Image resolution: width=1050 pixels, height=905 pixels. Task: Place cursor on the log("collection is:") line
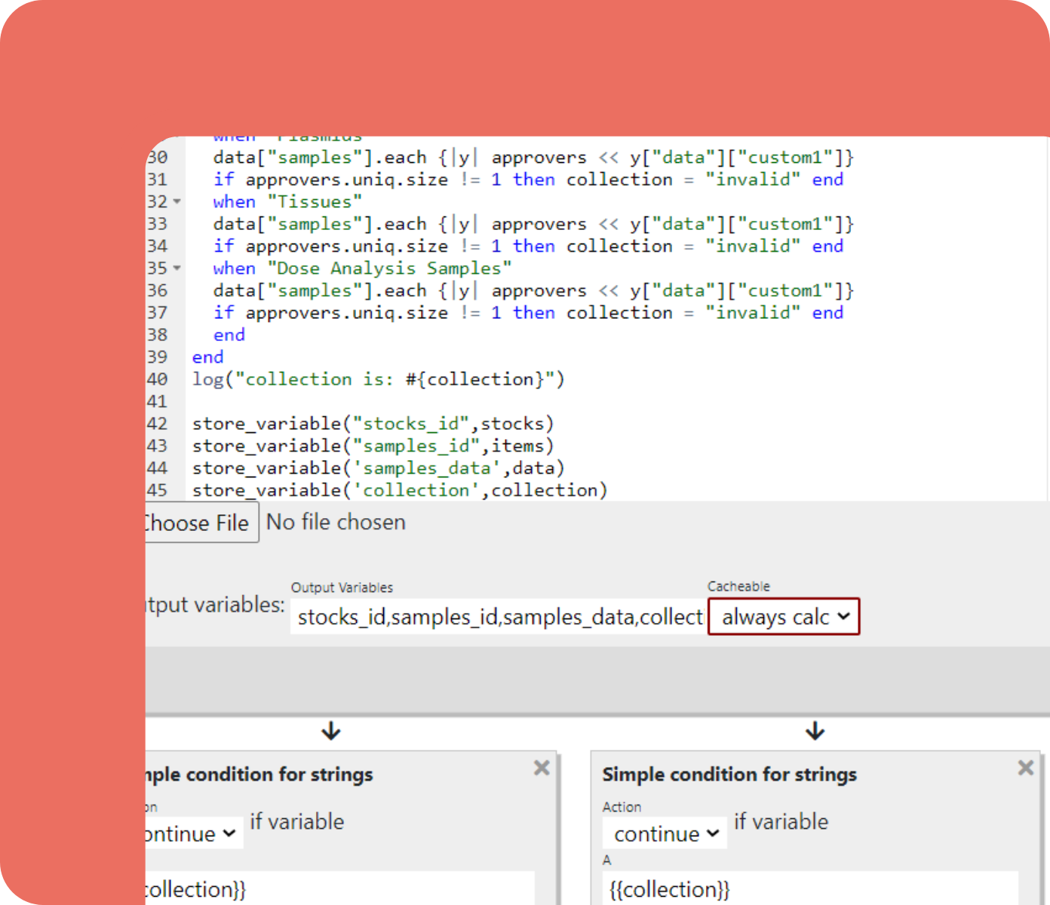377,379
